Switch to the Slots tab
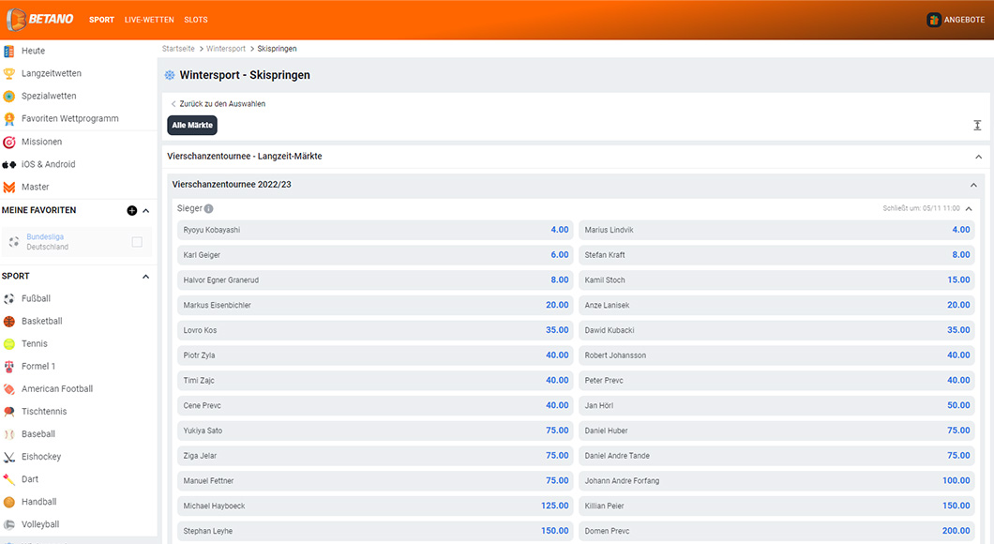The height and width of the screenshot is (544, 994). click(196, 20)
